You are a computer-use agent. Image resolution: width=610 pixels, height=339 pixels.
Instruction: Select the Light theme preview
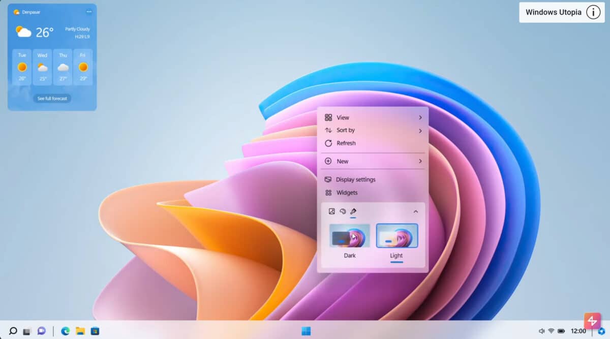pos(396,235)
